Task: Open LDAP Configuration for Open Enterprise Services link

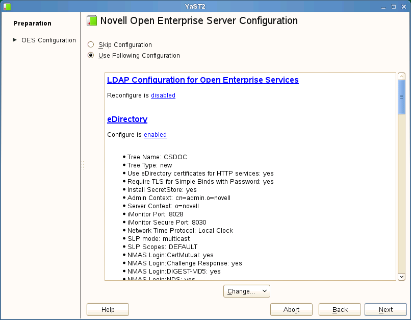Action: tap(202, 80)
